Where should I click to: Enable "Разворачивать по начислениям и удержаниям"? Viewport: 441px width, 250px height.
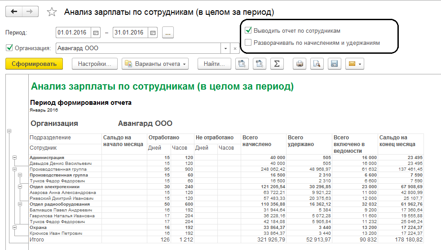[248, 43]
